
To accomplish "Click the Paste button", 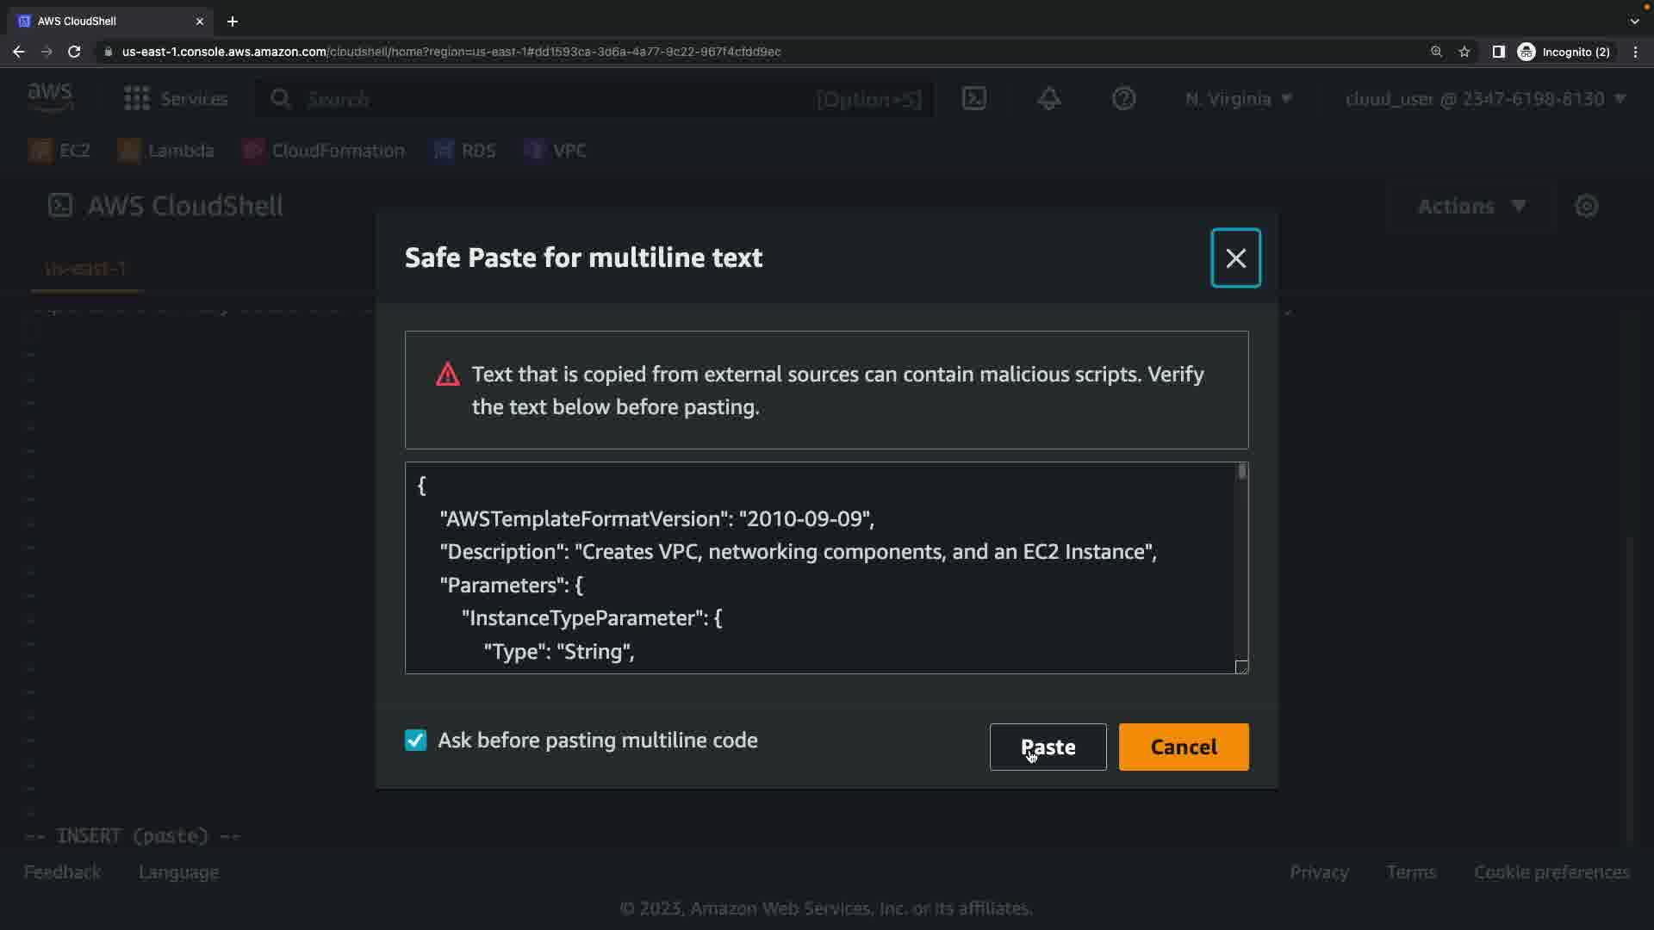I will [x=1048, y=747].
